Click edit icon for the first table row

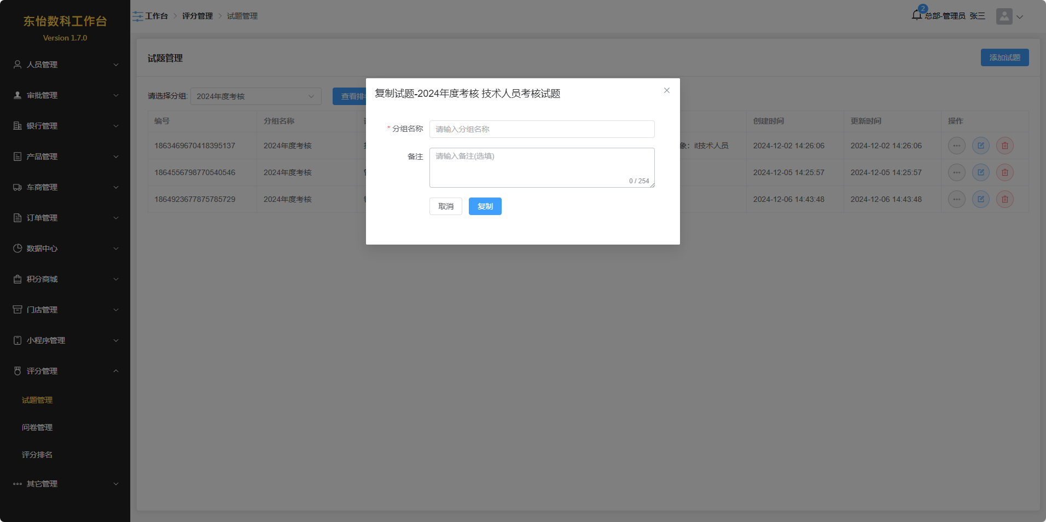(980, 146)
